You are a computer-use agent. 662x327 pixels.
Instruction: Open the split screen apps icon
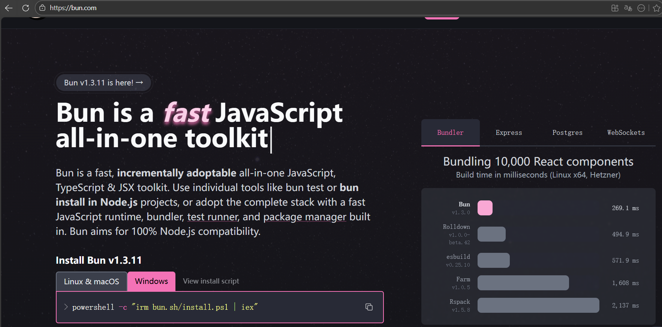615,8
